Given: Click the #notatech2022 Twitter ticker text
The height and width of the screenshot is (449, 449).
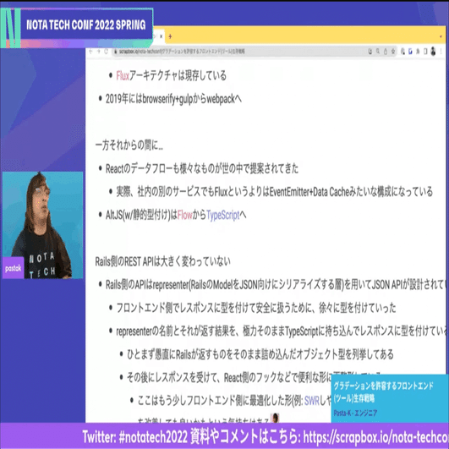Looking at the screenshot, I should pos(135,436).
